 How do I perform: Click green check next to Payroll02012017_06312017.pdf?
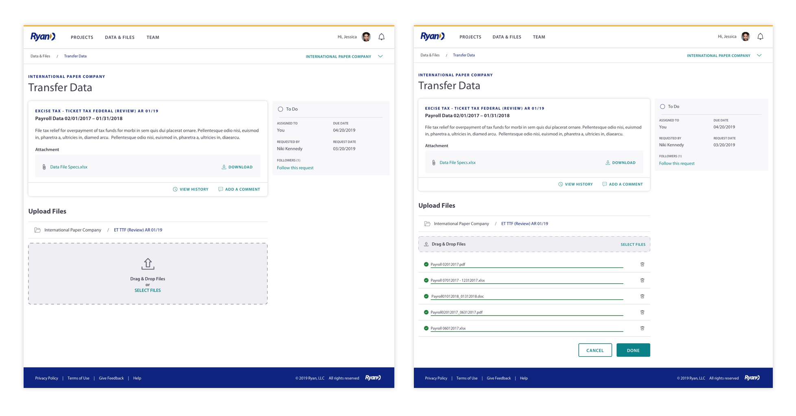pos(426,312)
